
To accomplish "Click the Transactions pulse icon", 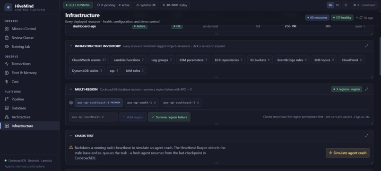I will pyautogui.click(x=7, y=64).
